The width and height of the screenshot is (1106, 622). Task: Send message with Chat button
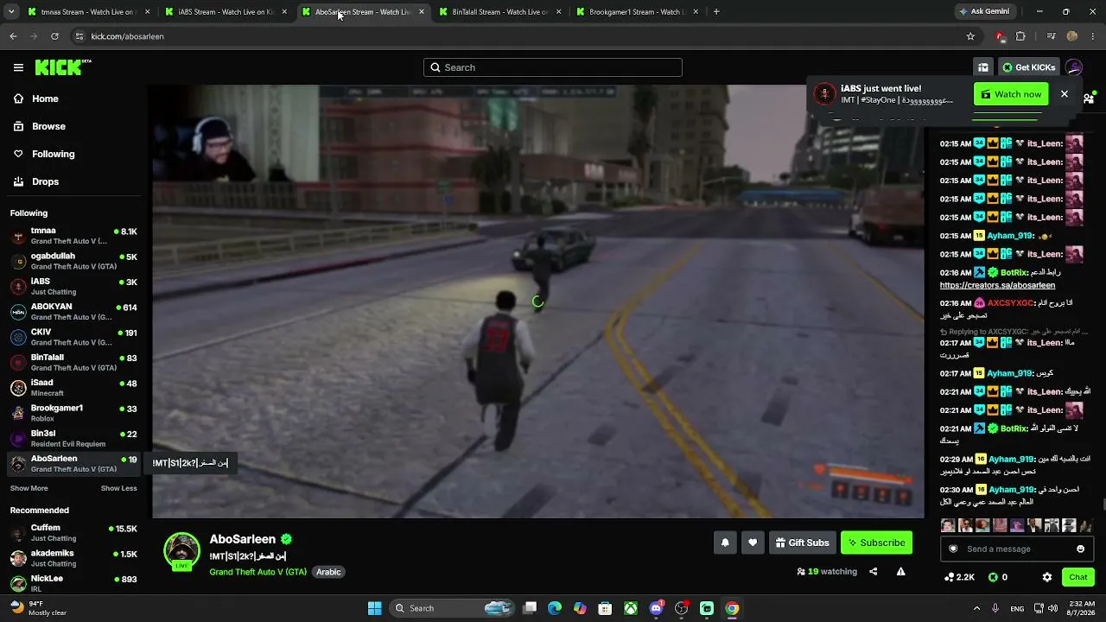point(1078,577)
